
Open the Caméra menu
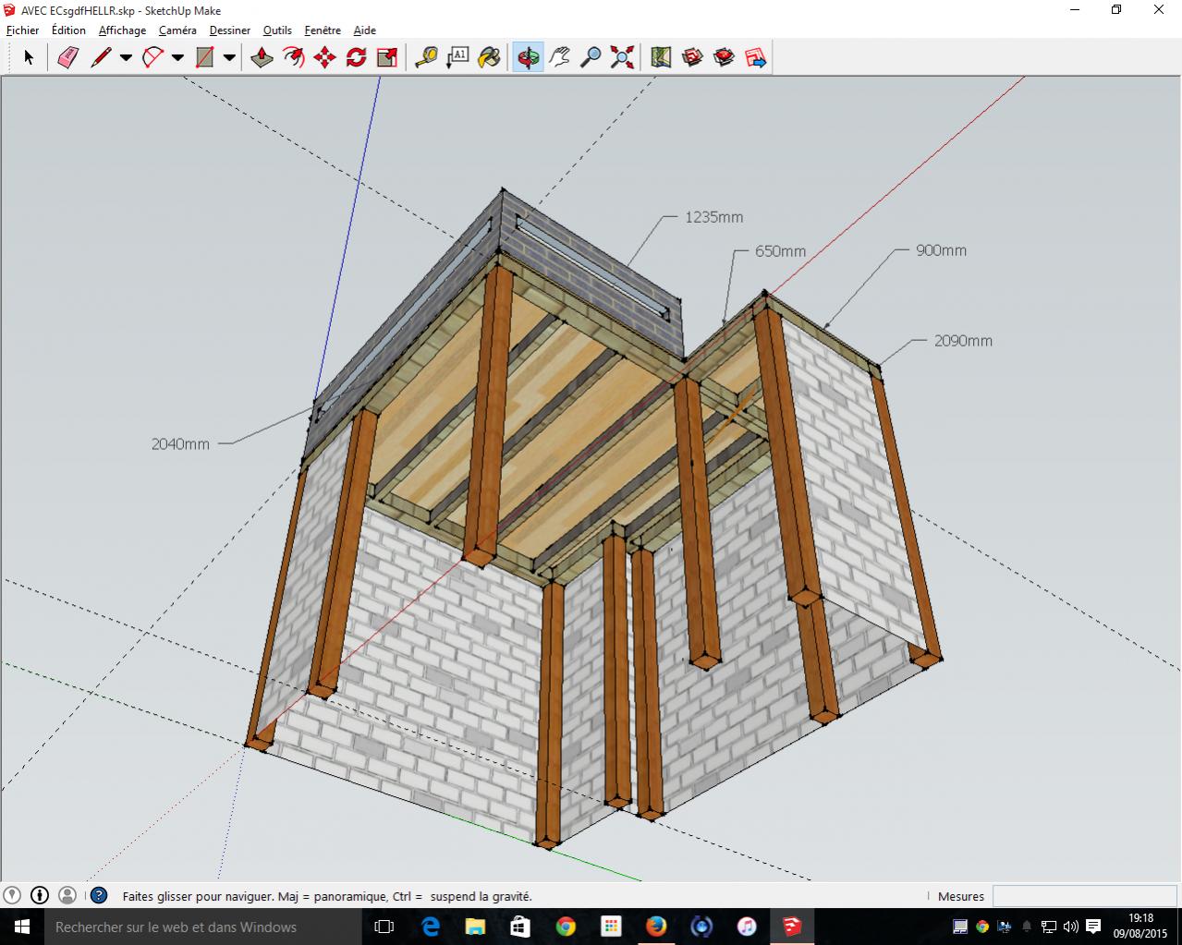point(177,30)
